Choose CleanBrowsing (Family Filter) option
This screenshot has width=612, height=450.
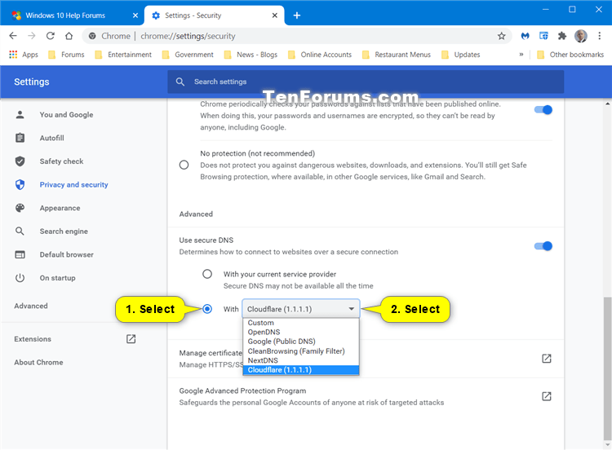(300, 351)
